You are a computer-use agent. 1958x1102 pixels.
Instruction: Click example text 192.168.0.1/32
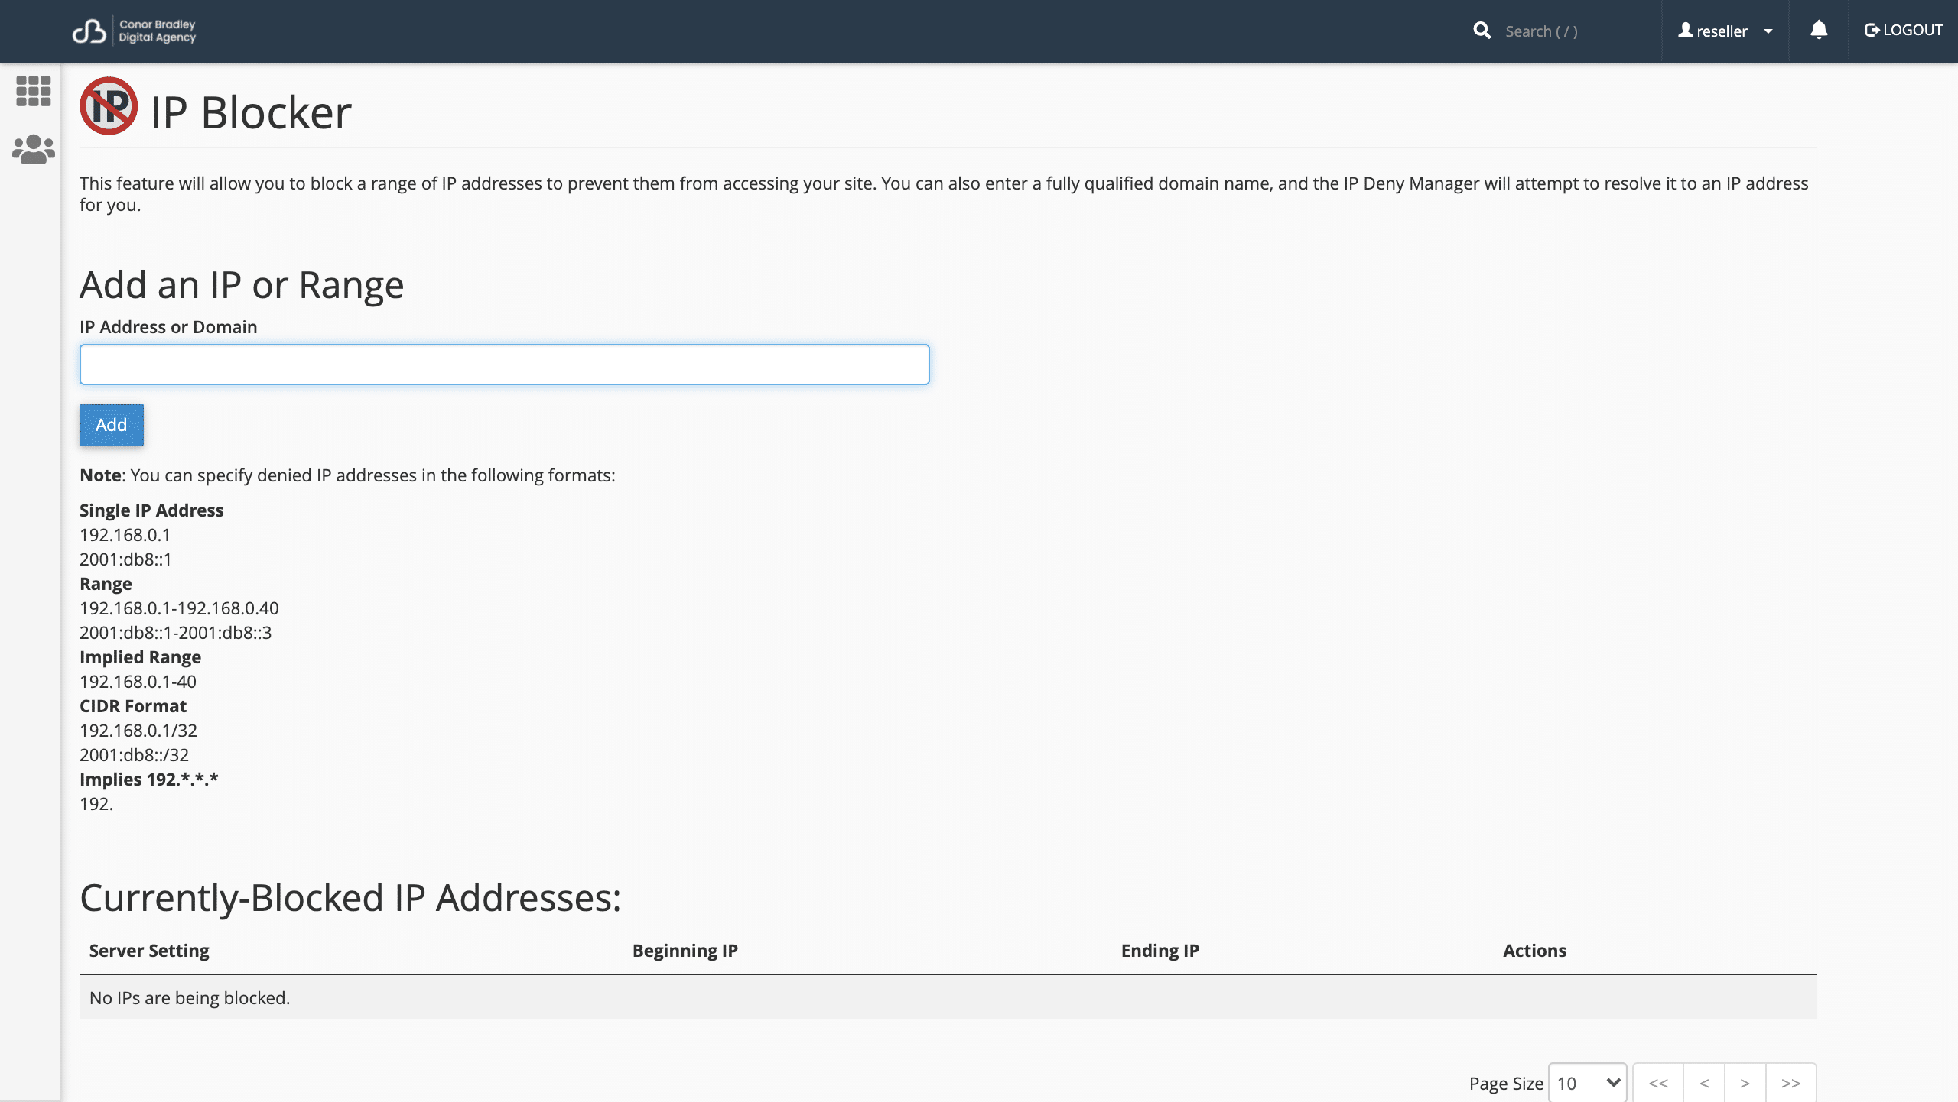tap(138, 731)
